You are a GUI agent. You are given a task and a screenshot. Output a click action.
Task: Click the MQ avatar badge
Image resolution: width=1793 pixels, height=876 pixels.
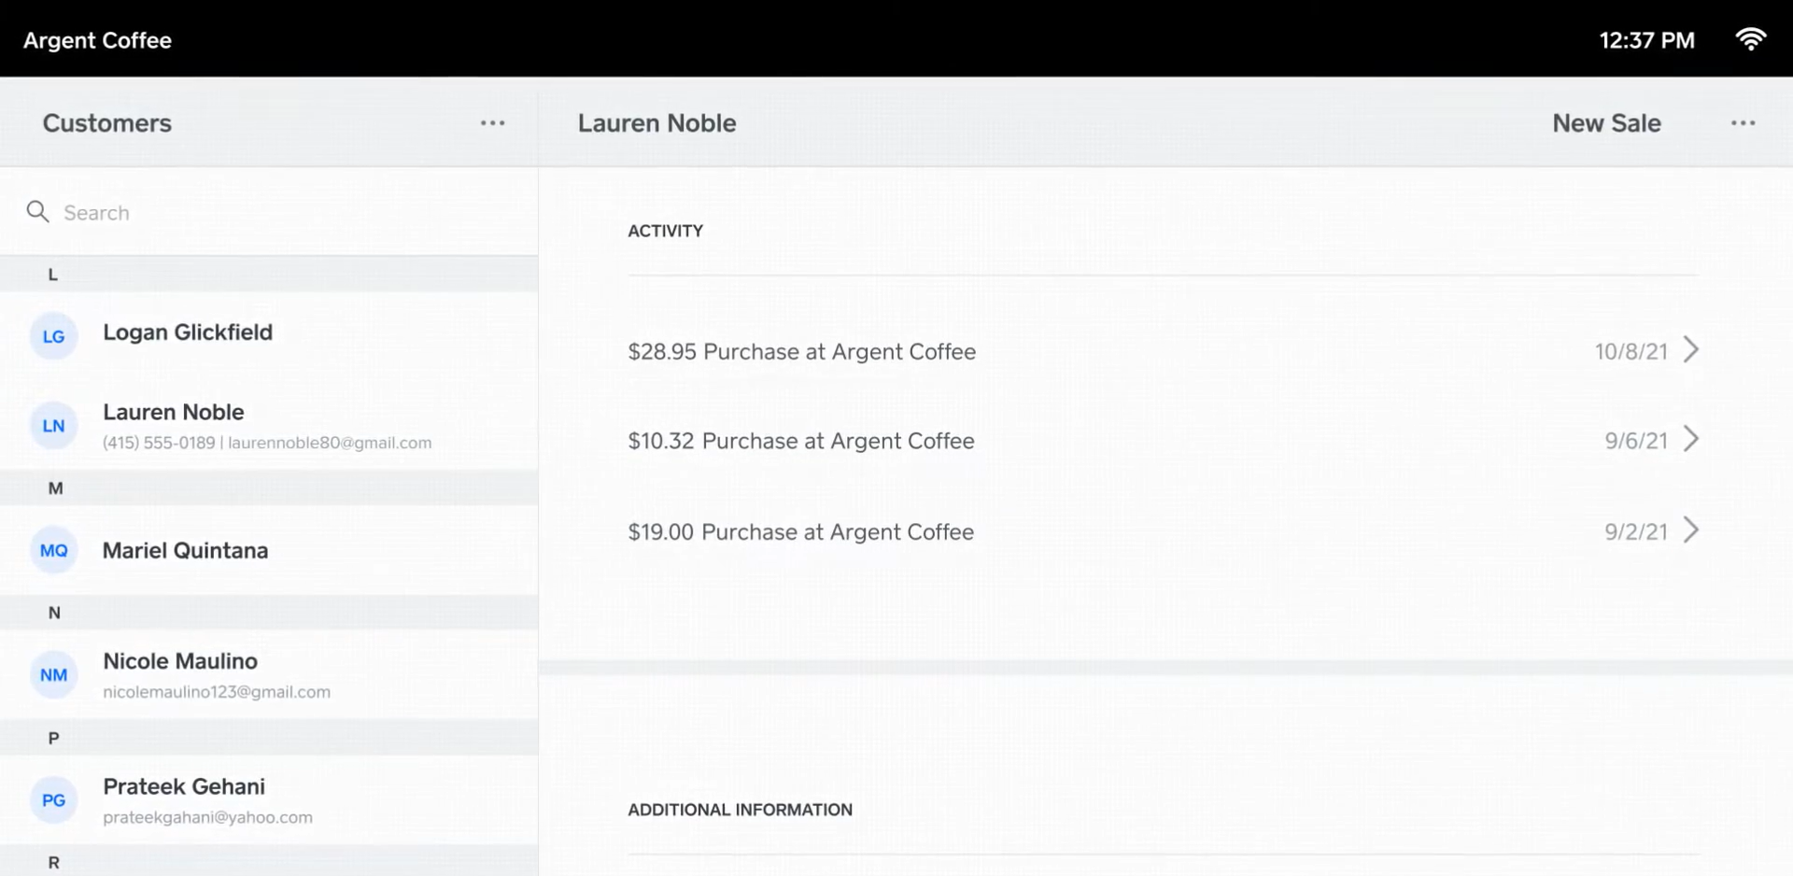[x=53, y=550]
